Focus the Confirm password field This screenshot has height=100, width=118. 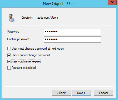point(72,39)
